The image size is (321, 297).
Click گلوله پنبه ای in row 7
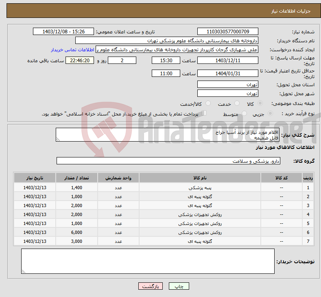(x=200, y=242)
